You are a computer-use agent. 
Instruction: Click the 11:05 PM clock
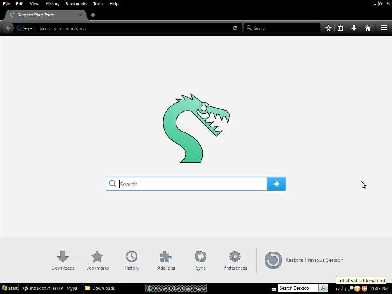coord(379,289)
